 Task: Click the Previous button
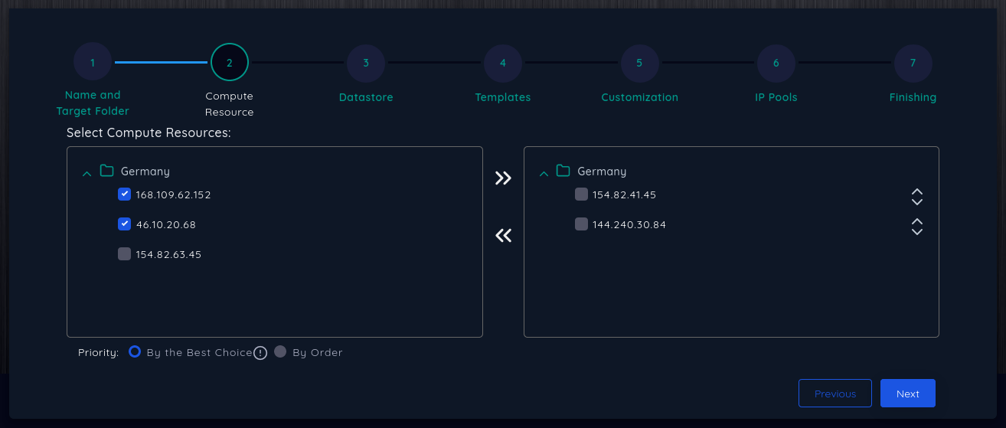click(835, 394)
